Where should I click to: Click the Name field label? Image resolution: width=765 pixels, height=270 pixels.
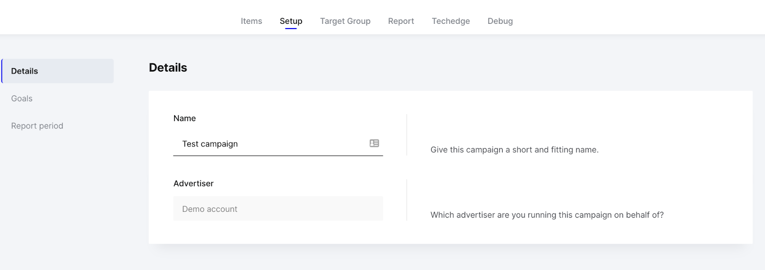pos(185,118)
